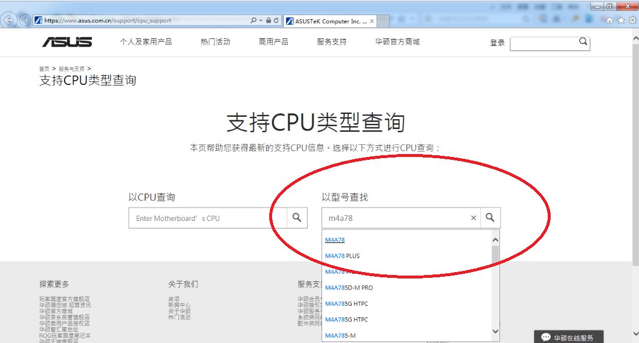This screenshot has width=639, height=343.
Task: Click the Home icon in the browser toolbar
Action: 609,20
